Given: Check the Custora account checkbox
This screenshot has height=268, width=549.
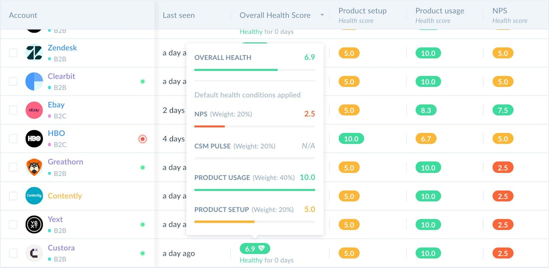Looking at the screenshot, I should (13, 253).
